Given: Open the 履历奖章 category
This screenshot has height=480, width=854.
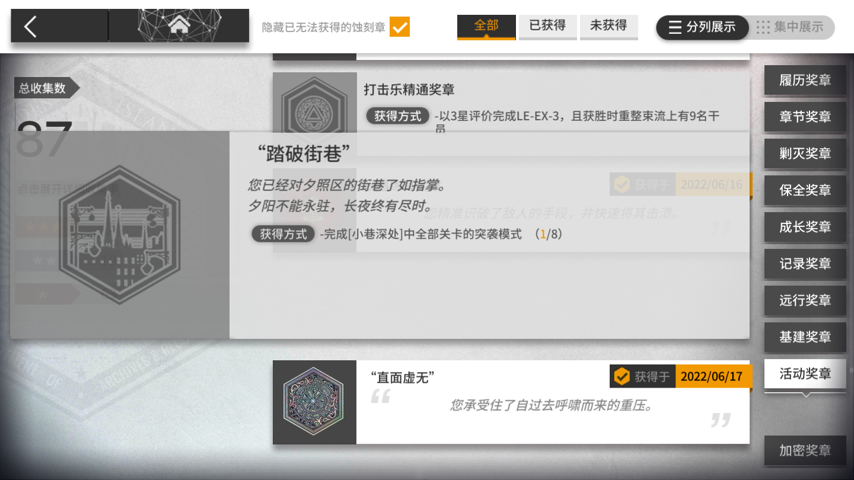Looking at the screenshot, I should pos(805,80).
